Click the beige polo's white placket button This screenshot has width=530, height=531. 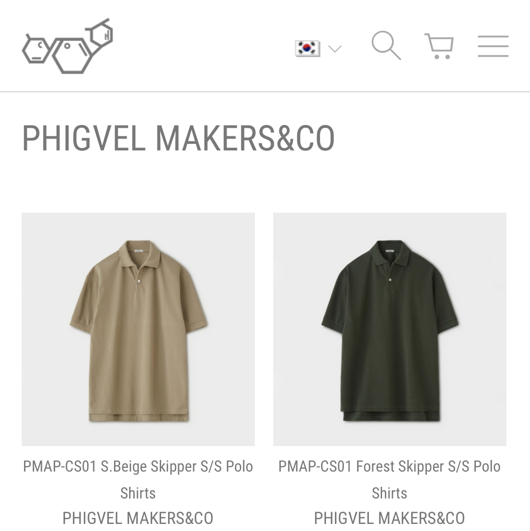[139, 281]
